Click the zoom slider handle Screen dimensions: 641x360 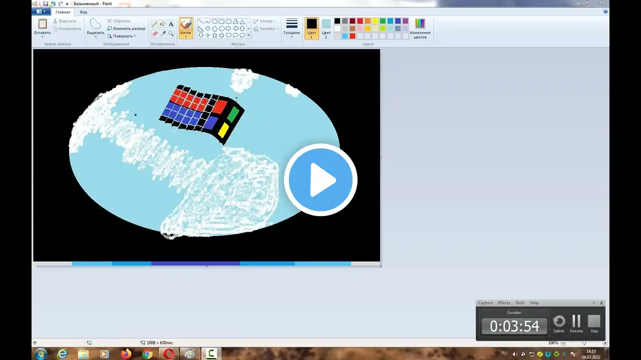(x=584, y=343)
